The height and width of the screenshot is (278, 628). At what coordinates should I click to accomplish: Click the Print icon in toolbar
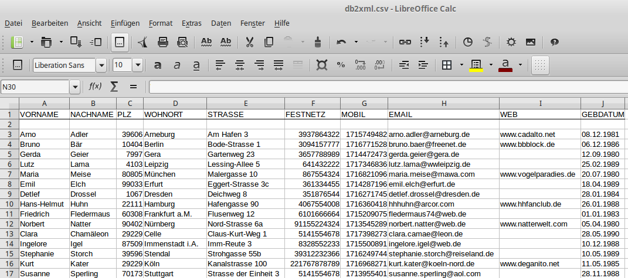tap(163, 42)
